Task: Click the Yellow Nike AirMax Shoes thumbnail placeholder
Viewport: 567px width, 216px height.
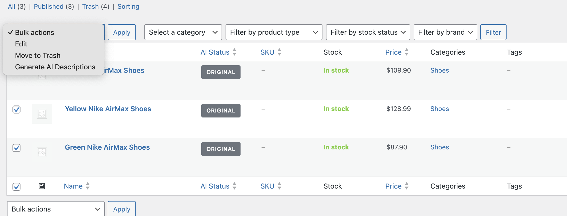Action: (42, 114)
